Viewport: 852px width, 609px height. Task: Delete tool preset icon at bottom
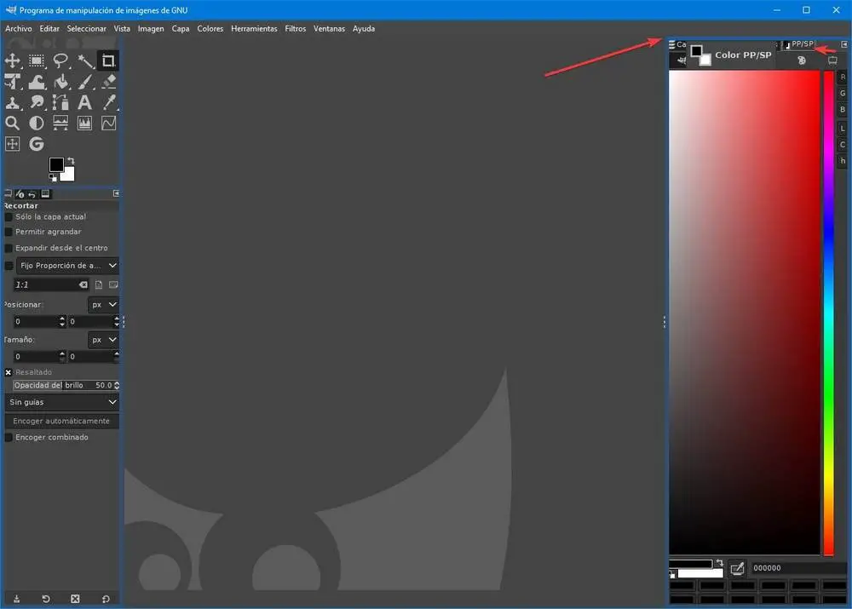pos(75,599)
